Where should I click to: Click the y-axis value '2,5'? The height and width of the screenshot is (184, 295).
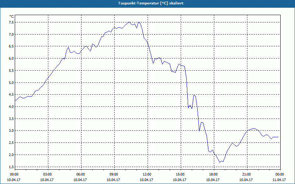11,143
